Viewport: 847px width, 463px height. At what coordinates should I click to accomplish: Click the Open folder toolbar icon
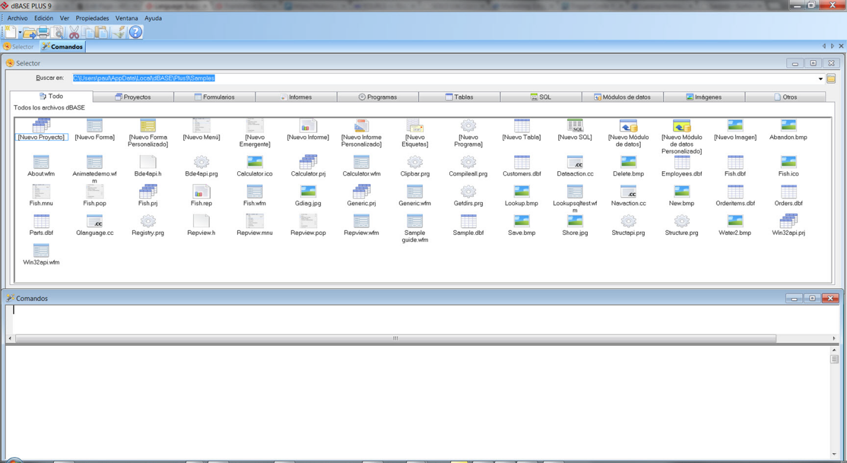pos(29,32)
